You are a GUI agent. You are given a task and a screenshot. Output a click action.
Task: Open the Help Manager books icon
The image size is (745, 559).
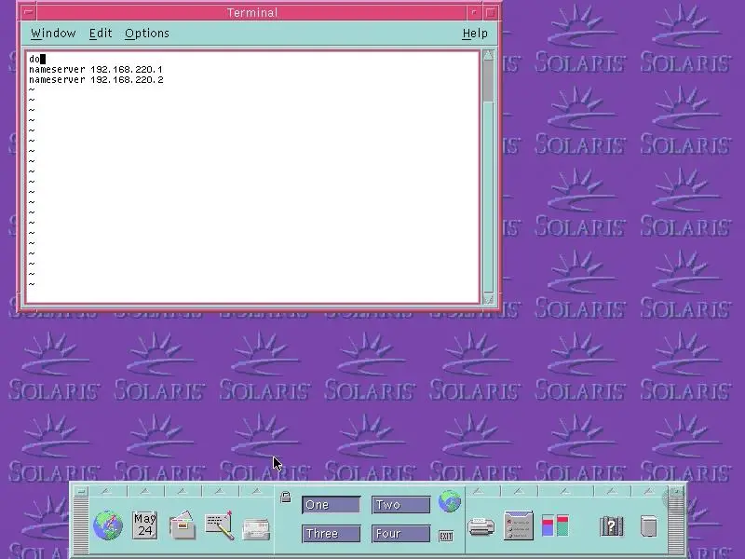click(x=612, y=525)
